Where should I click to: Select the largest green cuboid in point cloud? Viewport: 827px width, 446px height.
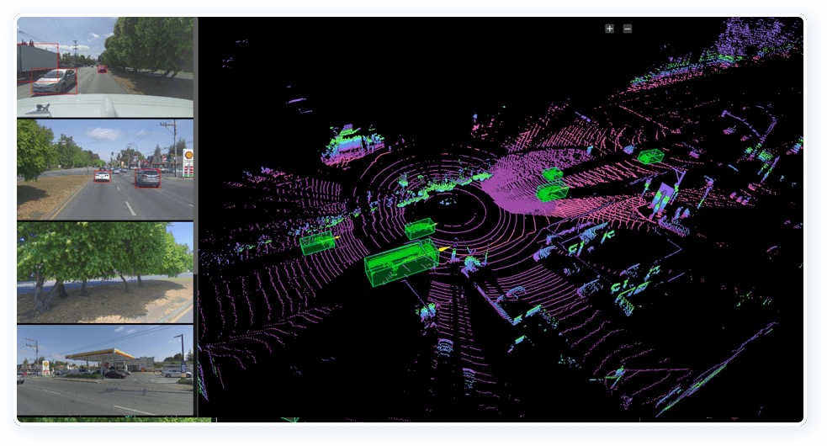click(x=400, y=262)
